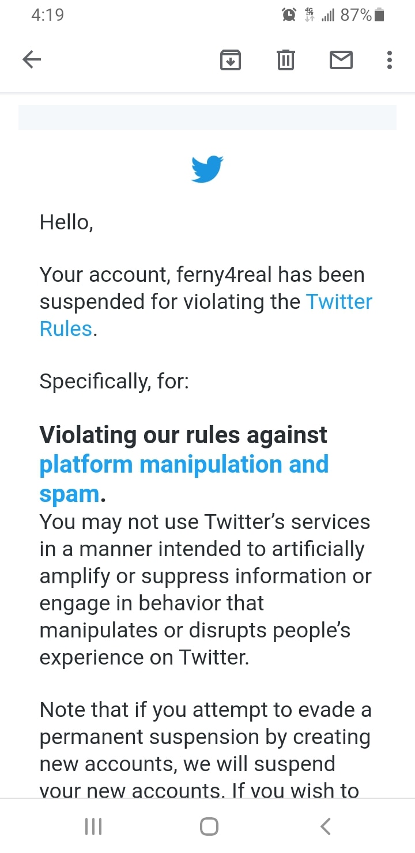The height and width of the screenshot is (853, 415).
Task: Tap the grey bar above Twitter logo
Action: click(207, 118)
